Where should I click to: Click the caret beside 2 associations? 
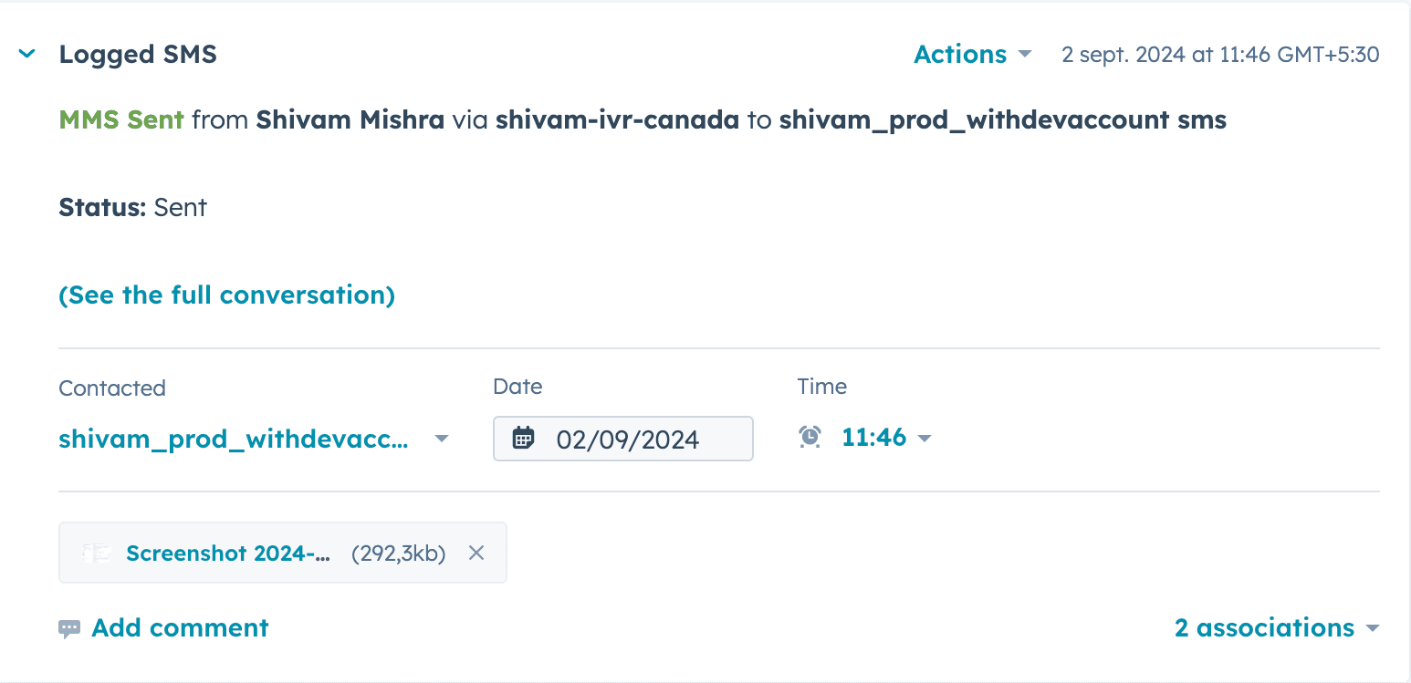point(1372,628)
